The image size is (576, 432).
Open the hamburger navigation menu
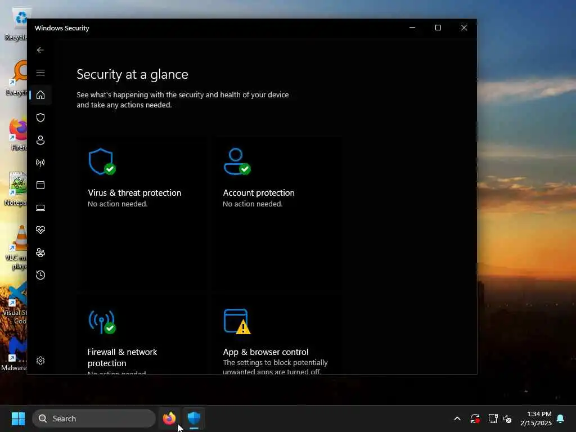click(x=40, y=73)
